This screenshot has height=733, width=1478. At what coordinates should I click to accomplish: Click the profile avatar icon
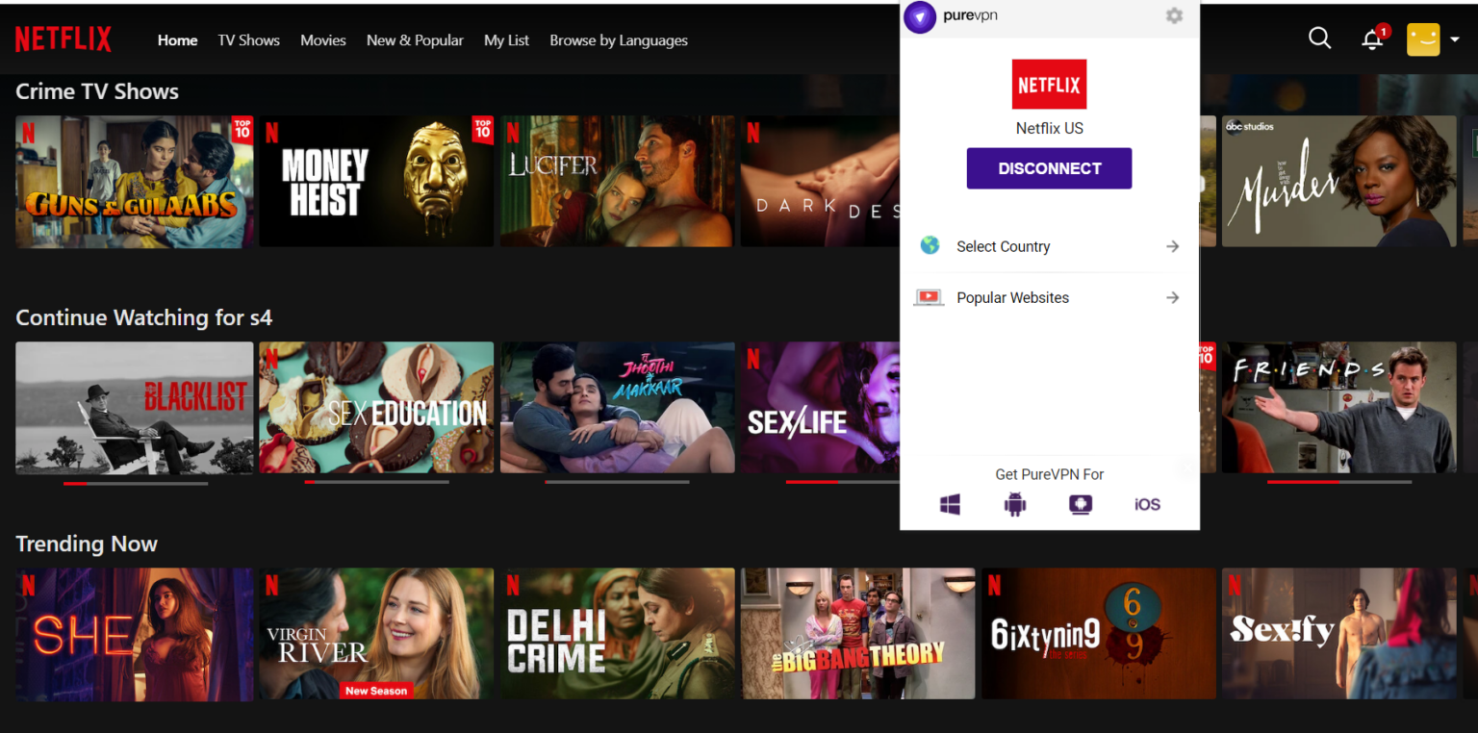coord(1422,39)
